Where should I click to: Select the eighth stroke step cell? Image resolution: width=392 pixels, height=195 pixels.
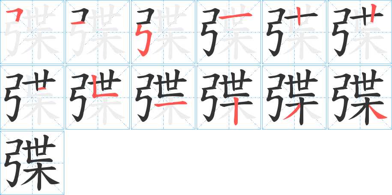[x=98, y=97]
